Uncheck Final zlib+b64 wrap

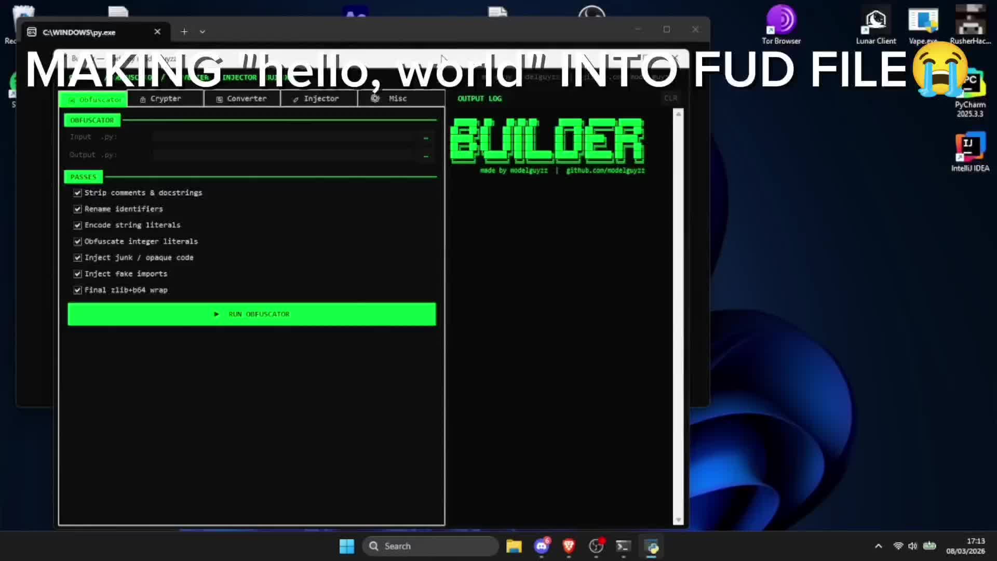point(77,290)
